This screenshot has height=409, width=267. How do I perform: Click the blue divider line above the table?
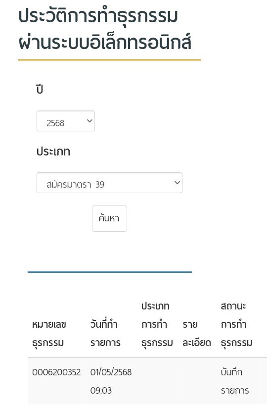[110, 272]
